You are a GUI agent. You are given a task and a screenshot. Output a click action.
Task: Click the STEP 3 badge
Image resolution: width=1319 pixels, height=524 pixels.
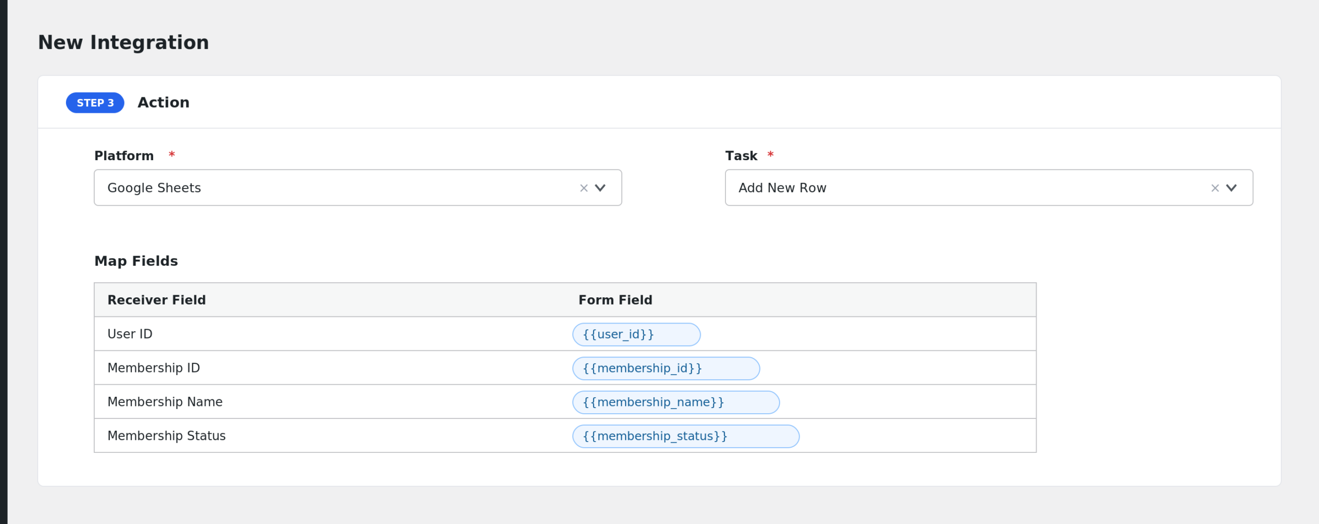(x=95, y=103)
